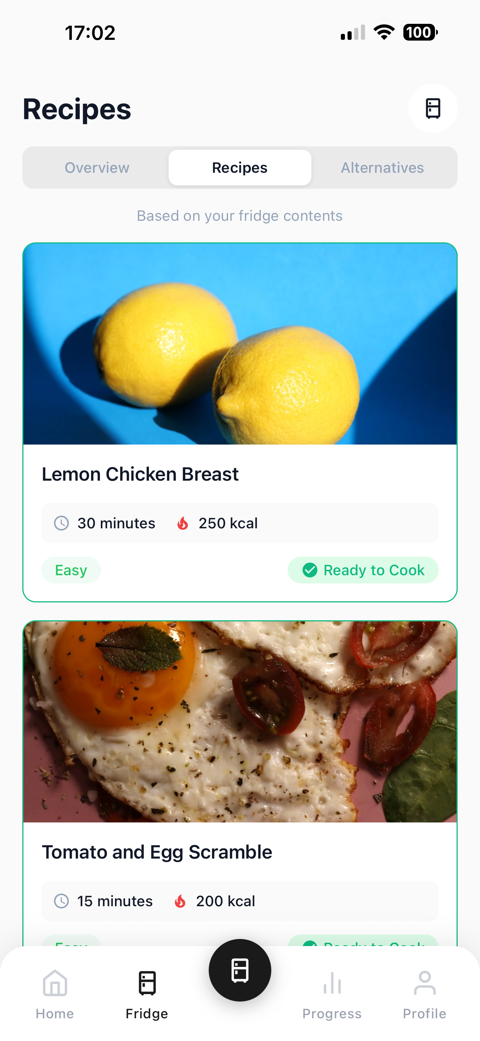480x1041 pixels.
Task: Tap the Easy badge on Lemon Chicken Breast
Action: pyautogui.click(x=71, y=570)
